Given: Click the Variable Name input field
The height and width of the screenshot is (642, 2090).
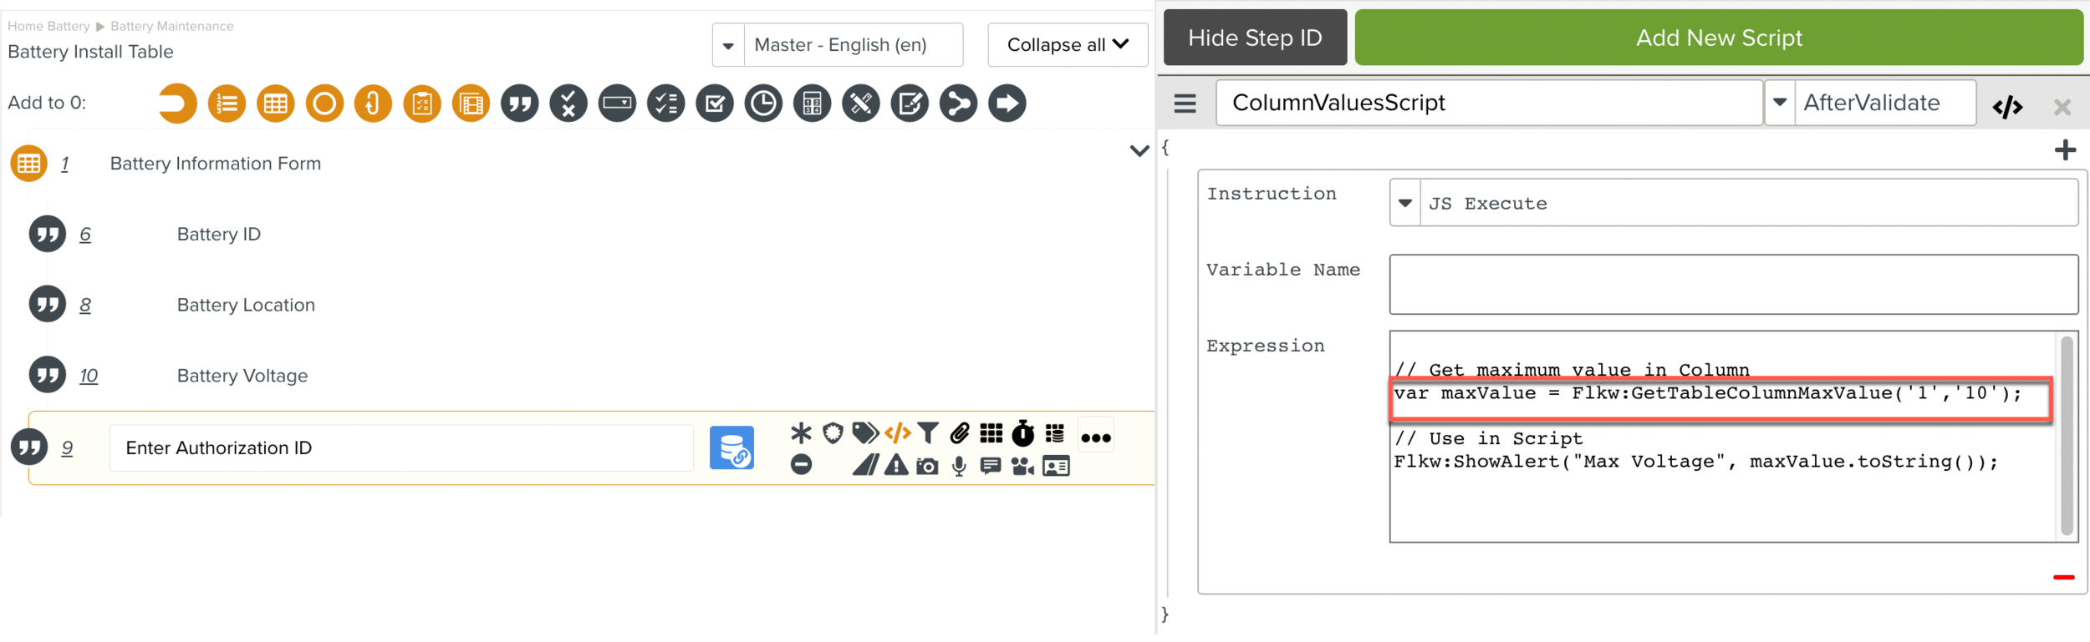Looking at the screenshot, I should 1733,285.
